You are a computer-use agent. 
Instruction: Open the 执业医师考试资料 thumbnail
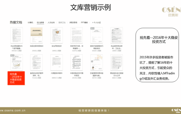point(117,35)
